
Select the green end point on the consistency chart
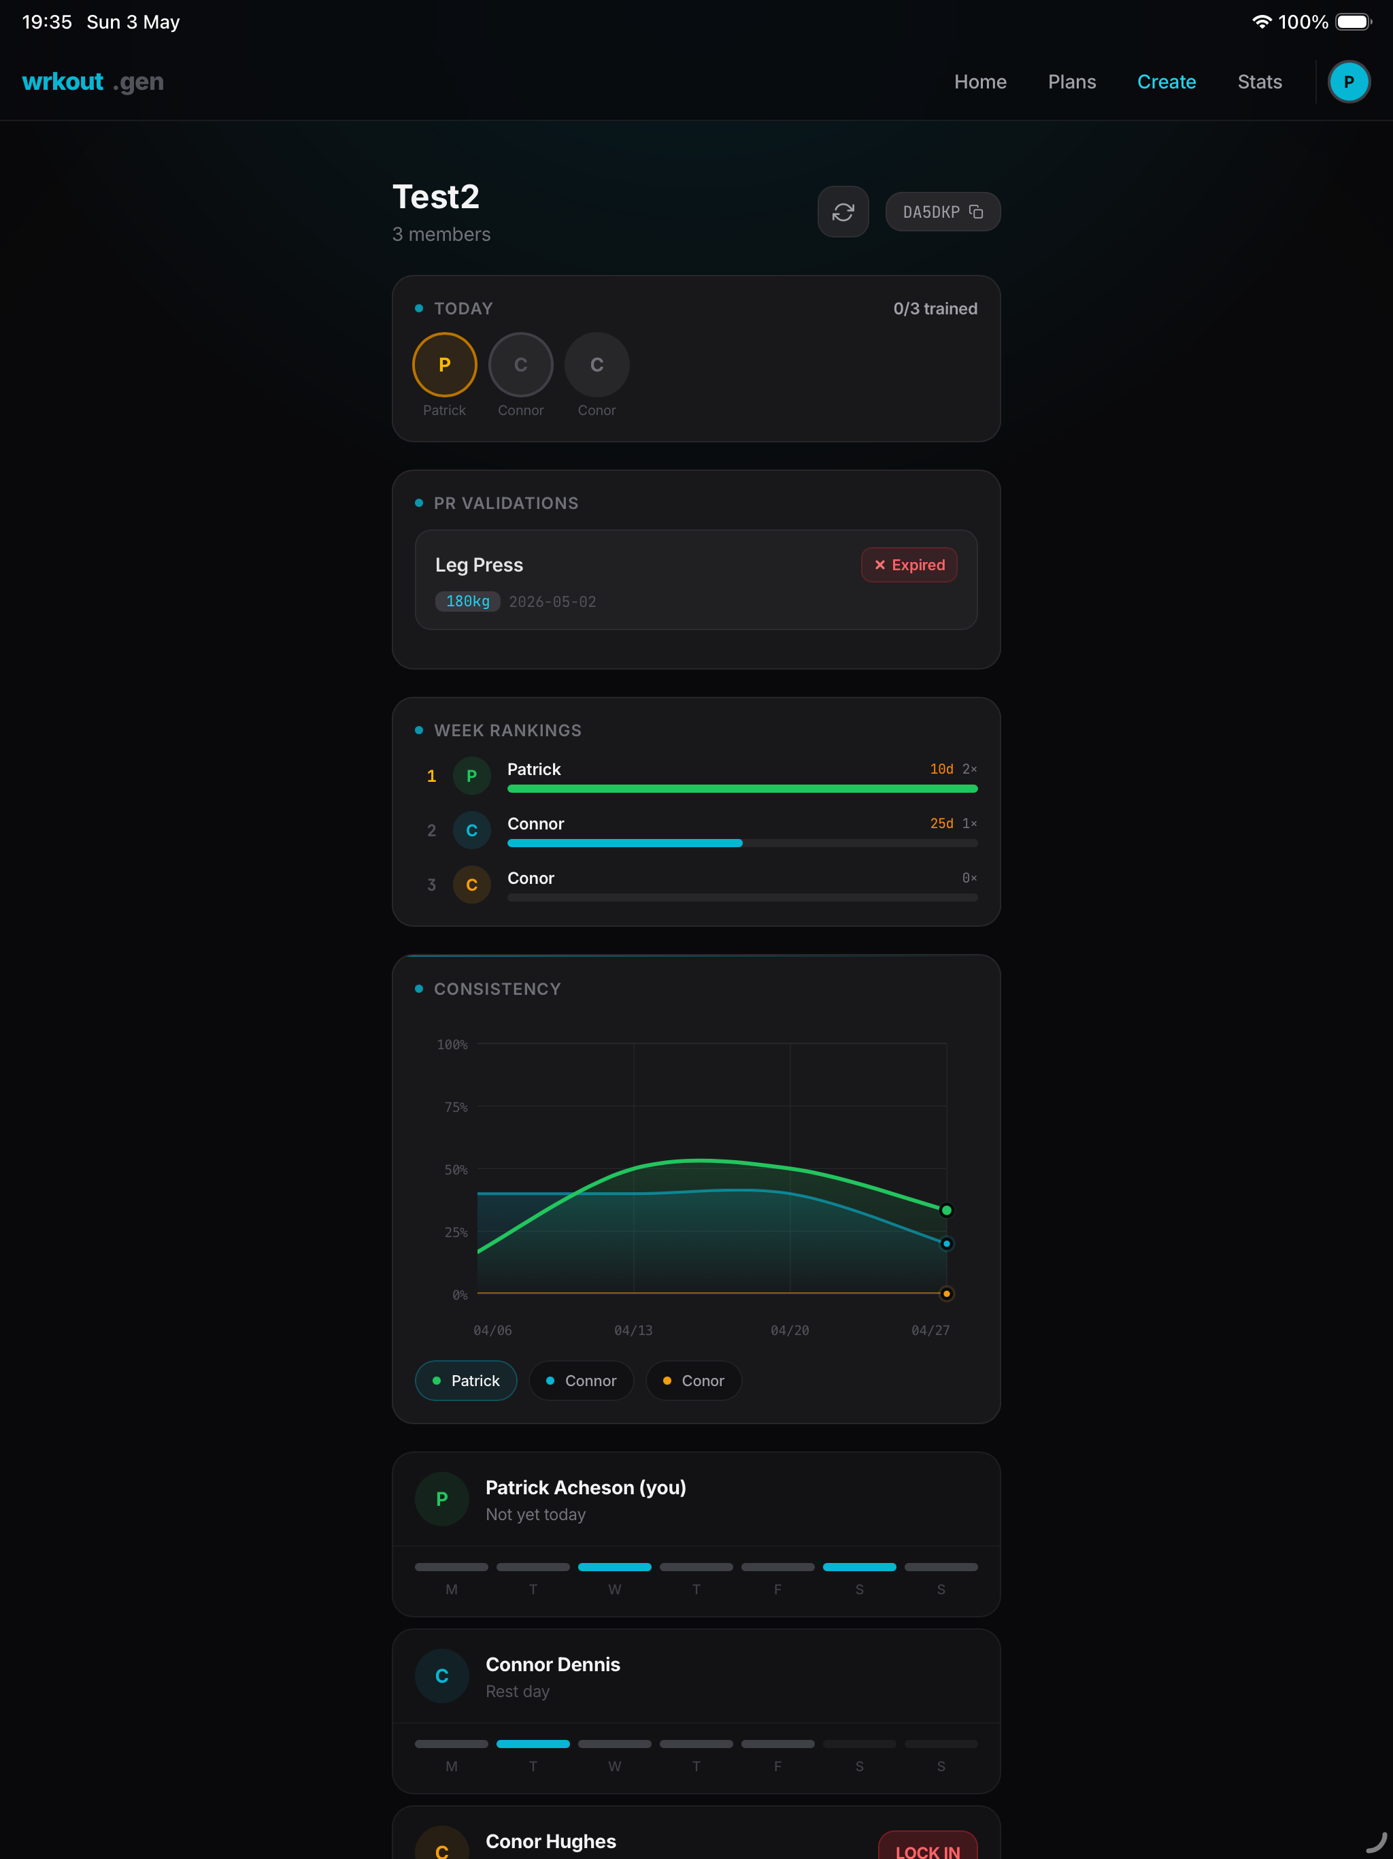[947, 1211]
